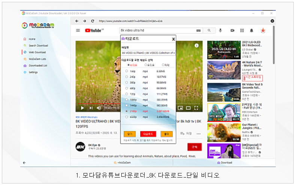
Task: Choose the 480p mp4 resolution
Action: [x=127, y=88]
